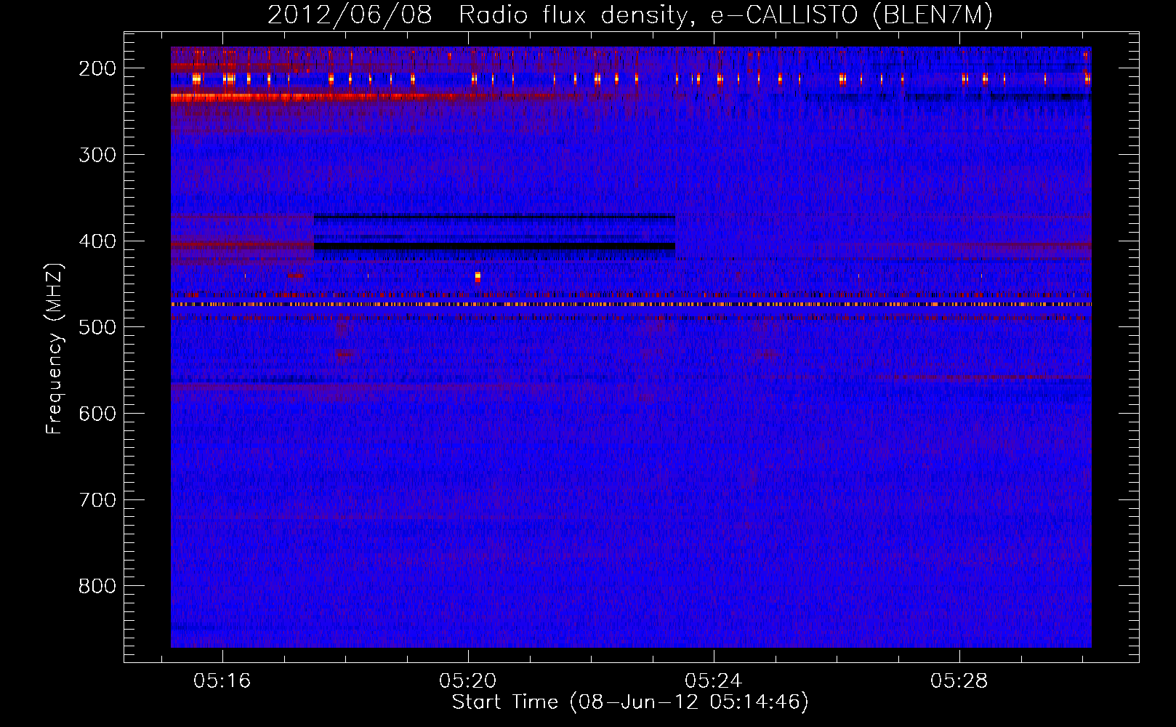This screenshot has height=727, width=1176.
Task: Click the 05:20 time tick label
Action: pyautogui.click(x=468, y=680)
